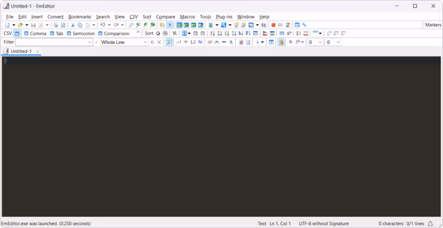This screenshot has width=443, height=228.
Task: Click the Find in Files icon
Action: click(x=163, y=25)
